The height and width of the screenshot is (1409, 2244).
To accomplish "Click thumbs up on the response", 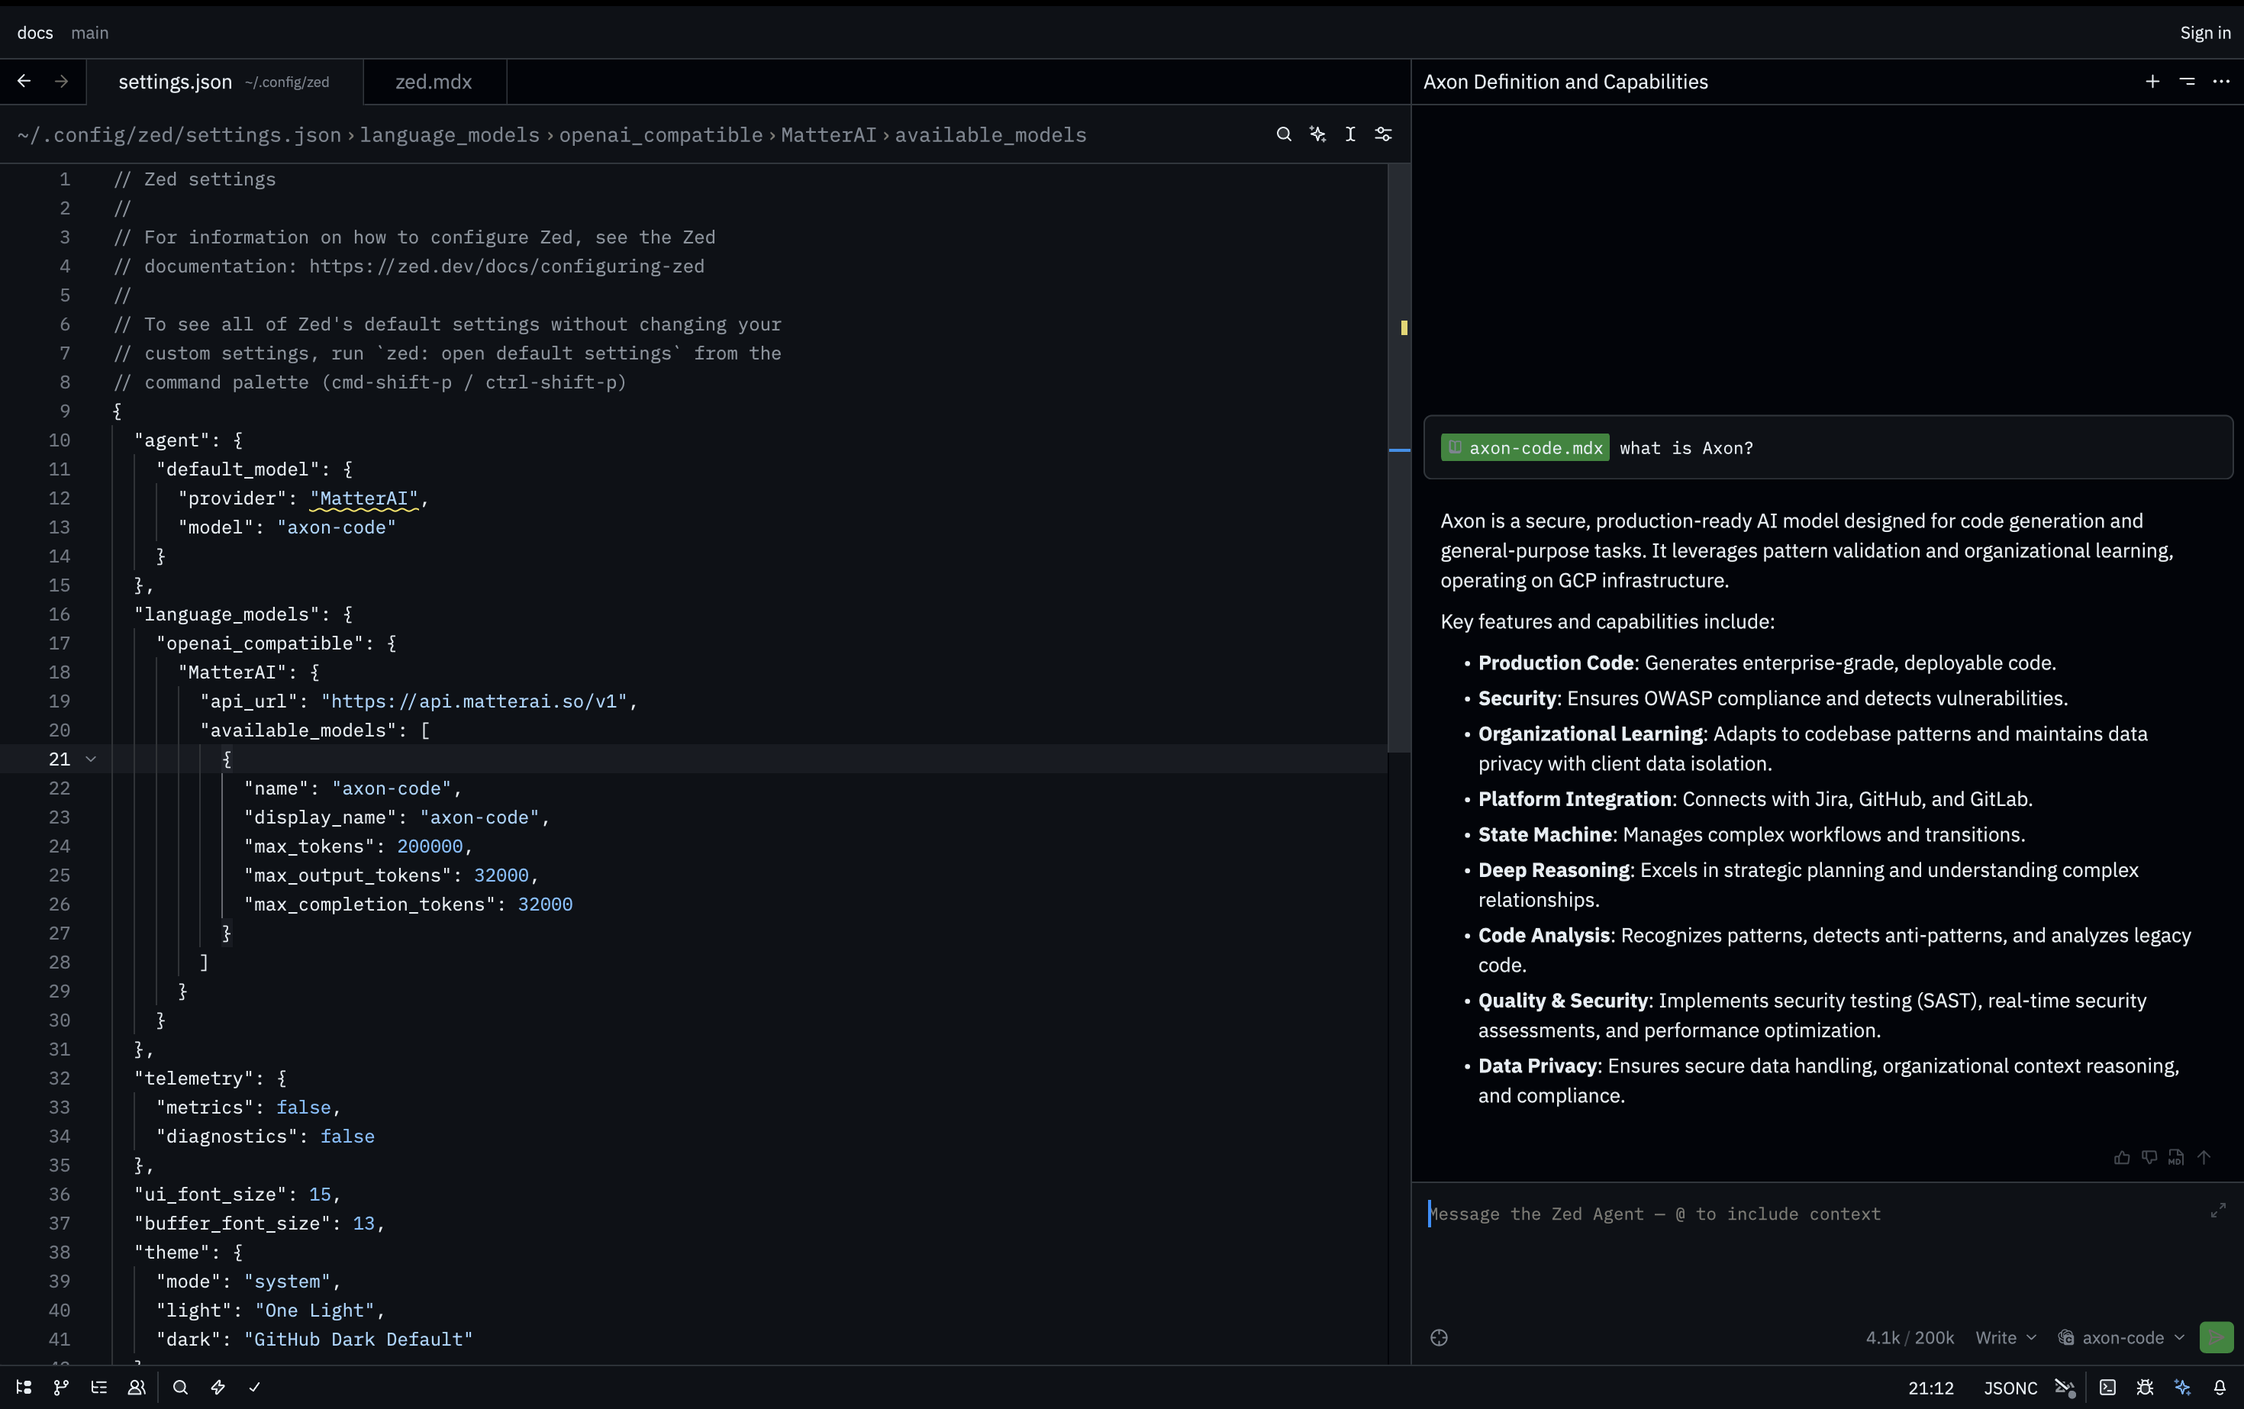I will point(2122,1157).
